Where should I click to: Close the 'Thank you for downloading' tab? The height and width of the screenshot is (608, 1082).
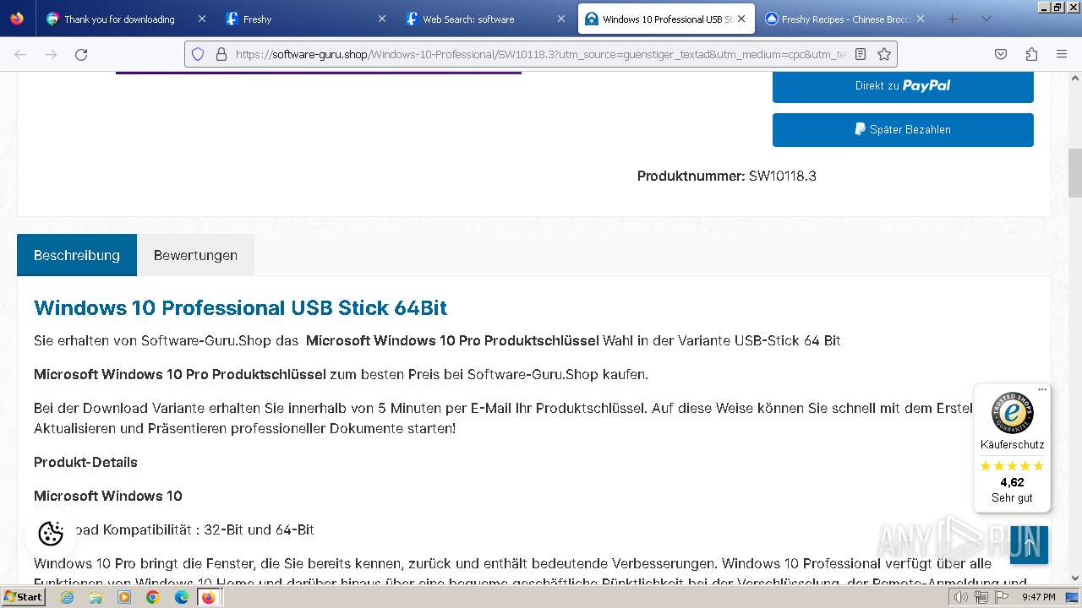point(201,19)
